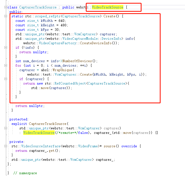185x177 pixels.
Task: Click the class keyword
Action: [12, 7]
